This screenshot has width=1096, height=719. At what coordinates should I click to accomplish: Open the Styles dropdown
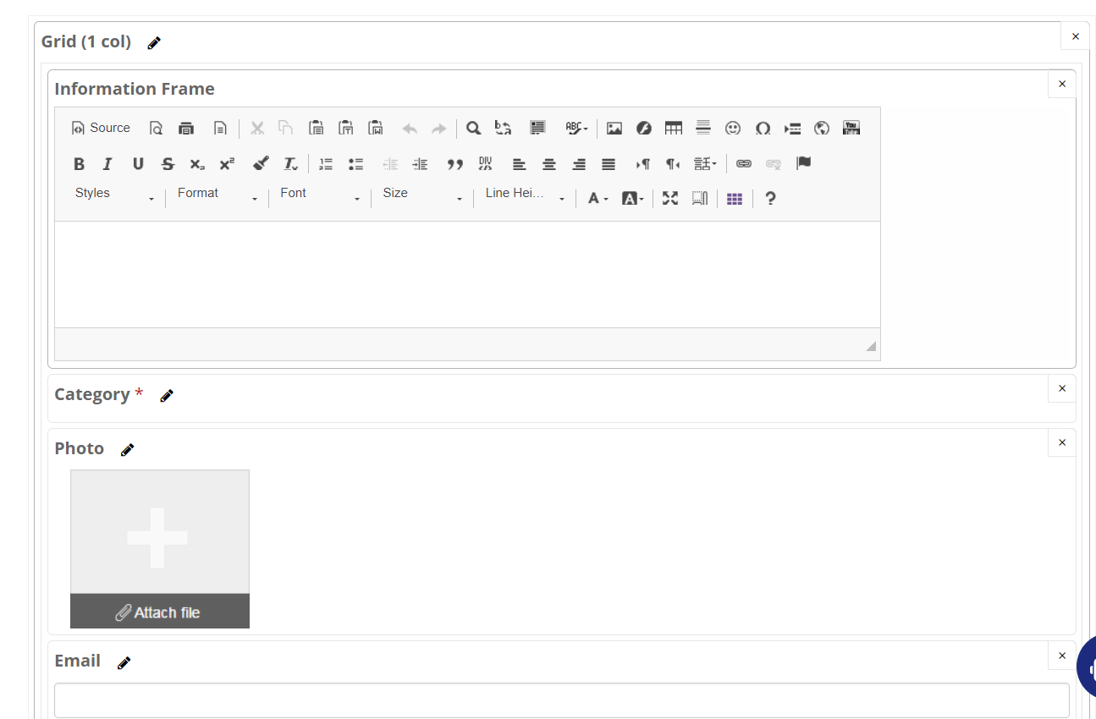pos(115,195)
